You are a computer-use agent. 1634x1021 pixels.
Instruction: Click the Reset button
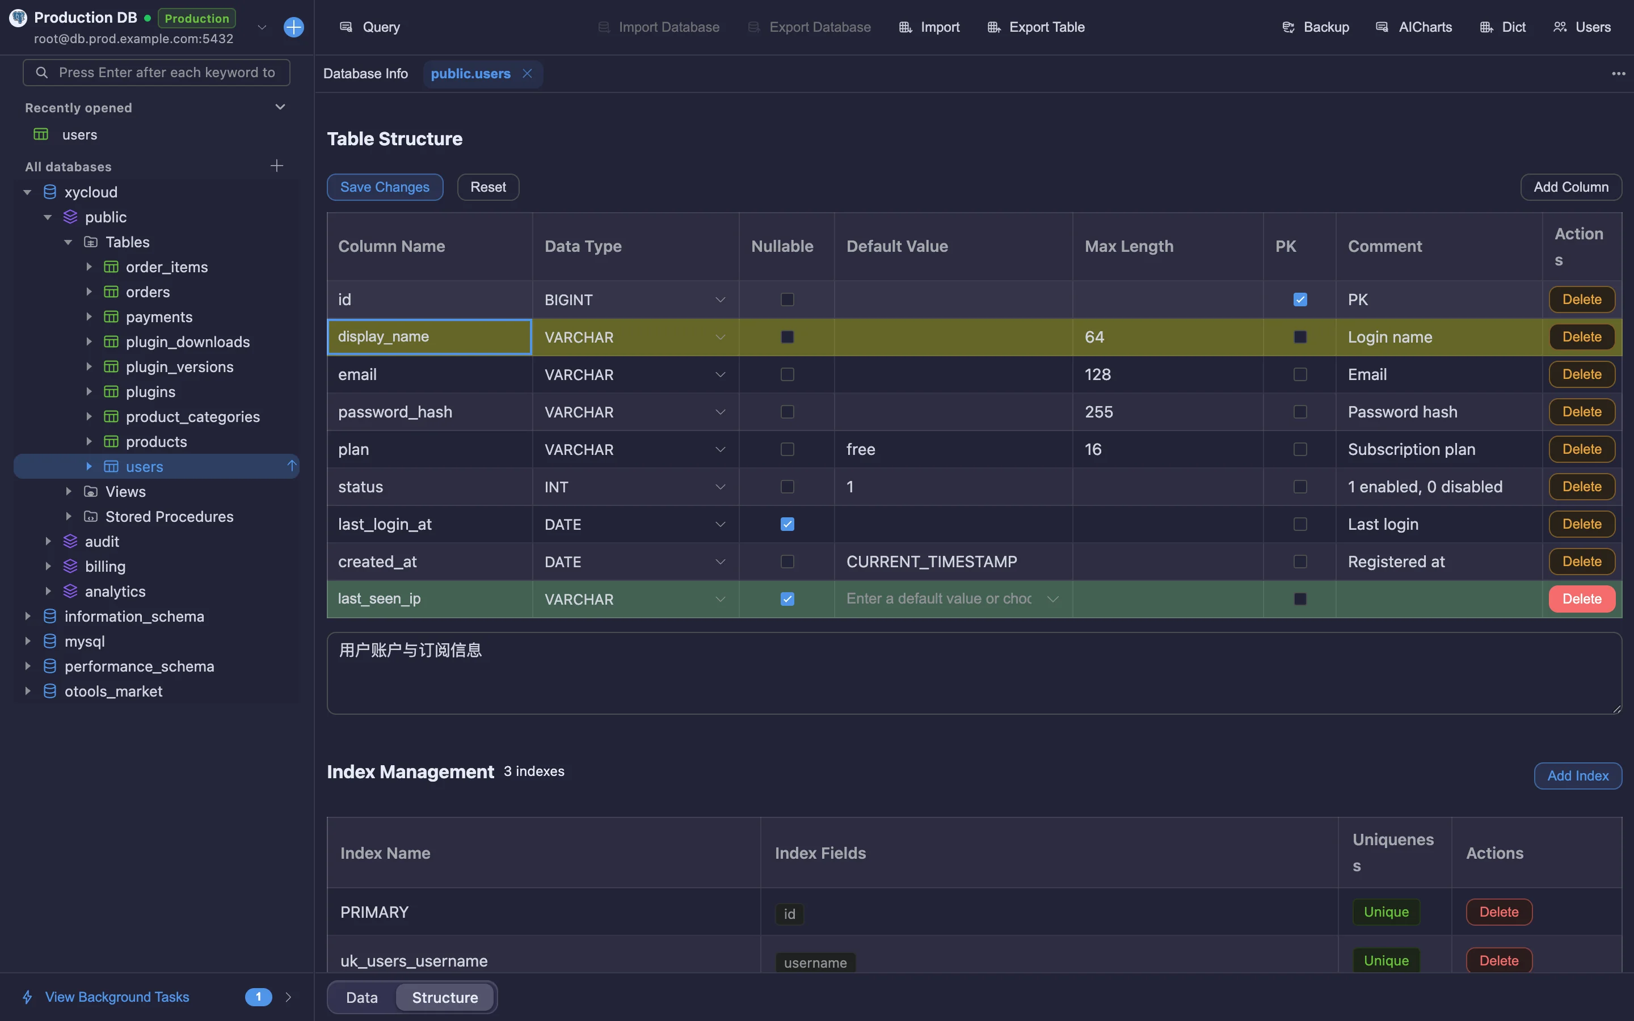pos(488,187)
